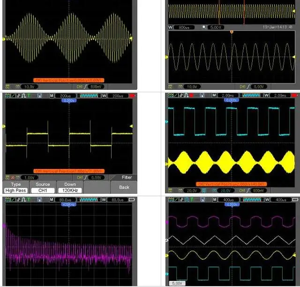
Task: Click cyan channel marker on four-channel screen
Action: (167, 274)
